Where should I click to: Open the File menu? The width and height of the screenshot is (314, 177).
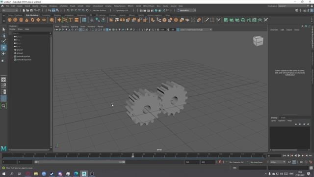[7, 6]
